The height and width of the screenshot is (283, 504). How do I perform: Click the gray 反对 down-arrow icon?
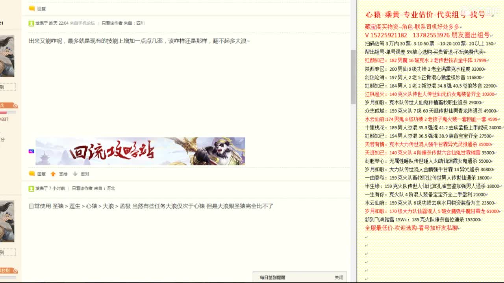[x=75, y=174]
